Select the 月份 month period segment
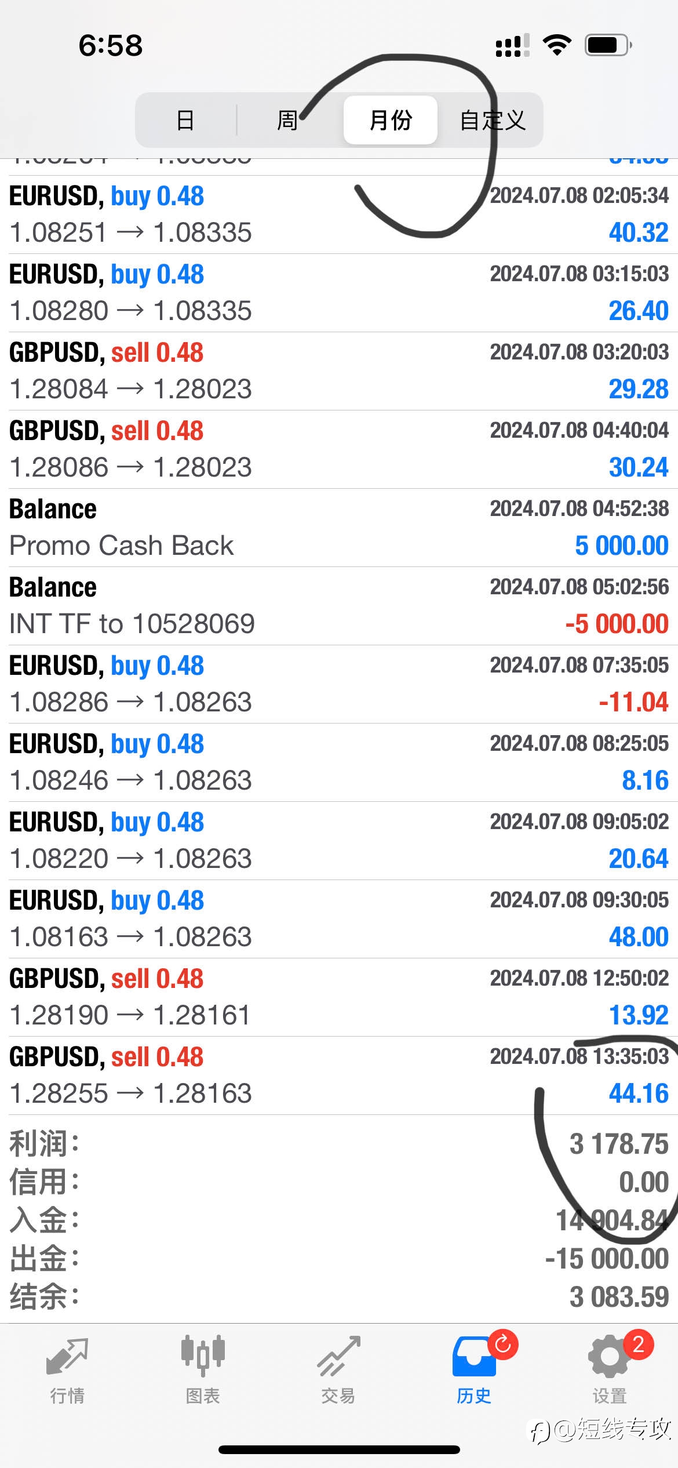The image size is (678, 1468). pyautogui.click(x=391, y=120)
